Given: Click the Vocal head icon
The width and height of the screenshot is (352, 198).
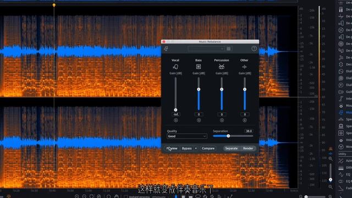Looking at the screenshot, I should coord(175,67).
